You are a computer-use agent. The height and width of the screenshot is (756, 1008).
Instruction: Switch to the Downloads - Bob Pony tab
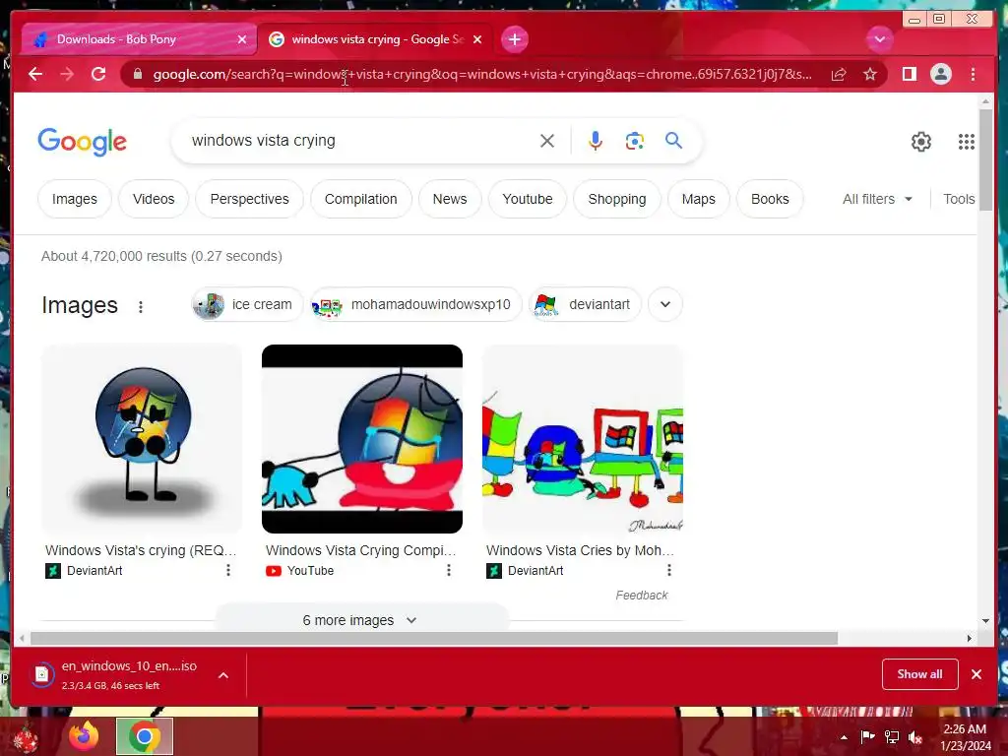(139, 39)
